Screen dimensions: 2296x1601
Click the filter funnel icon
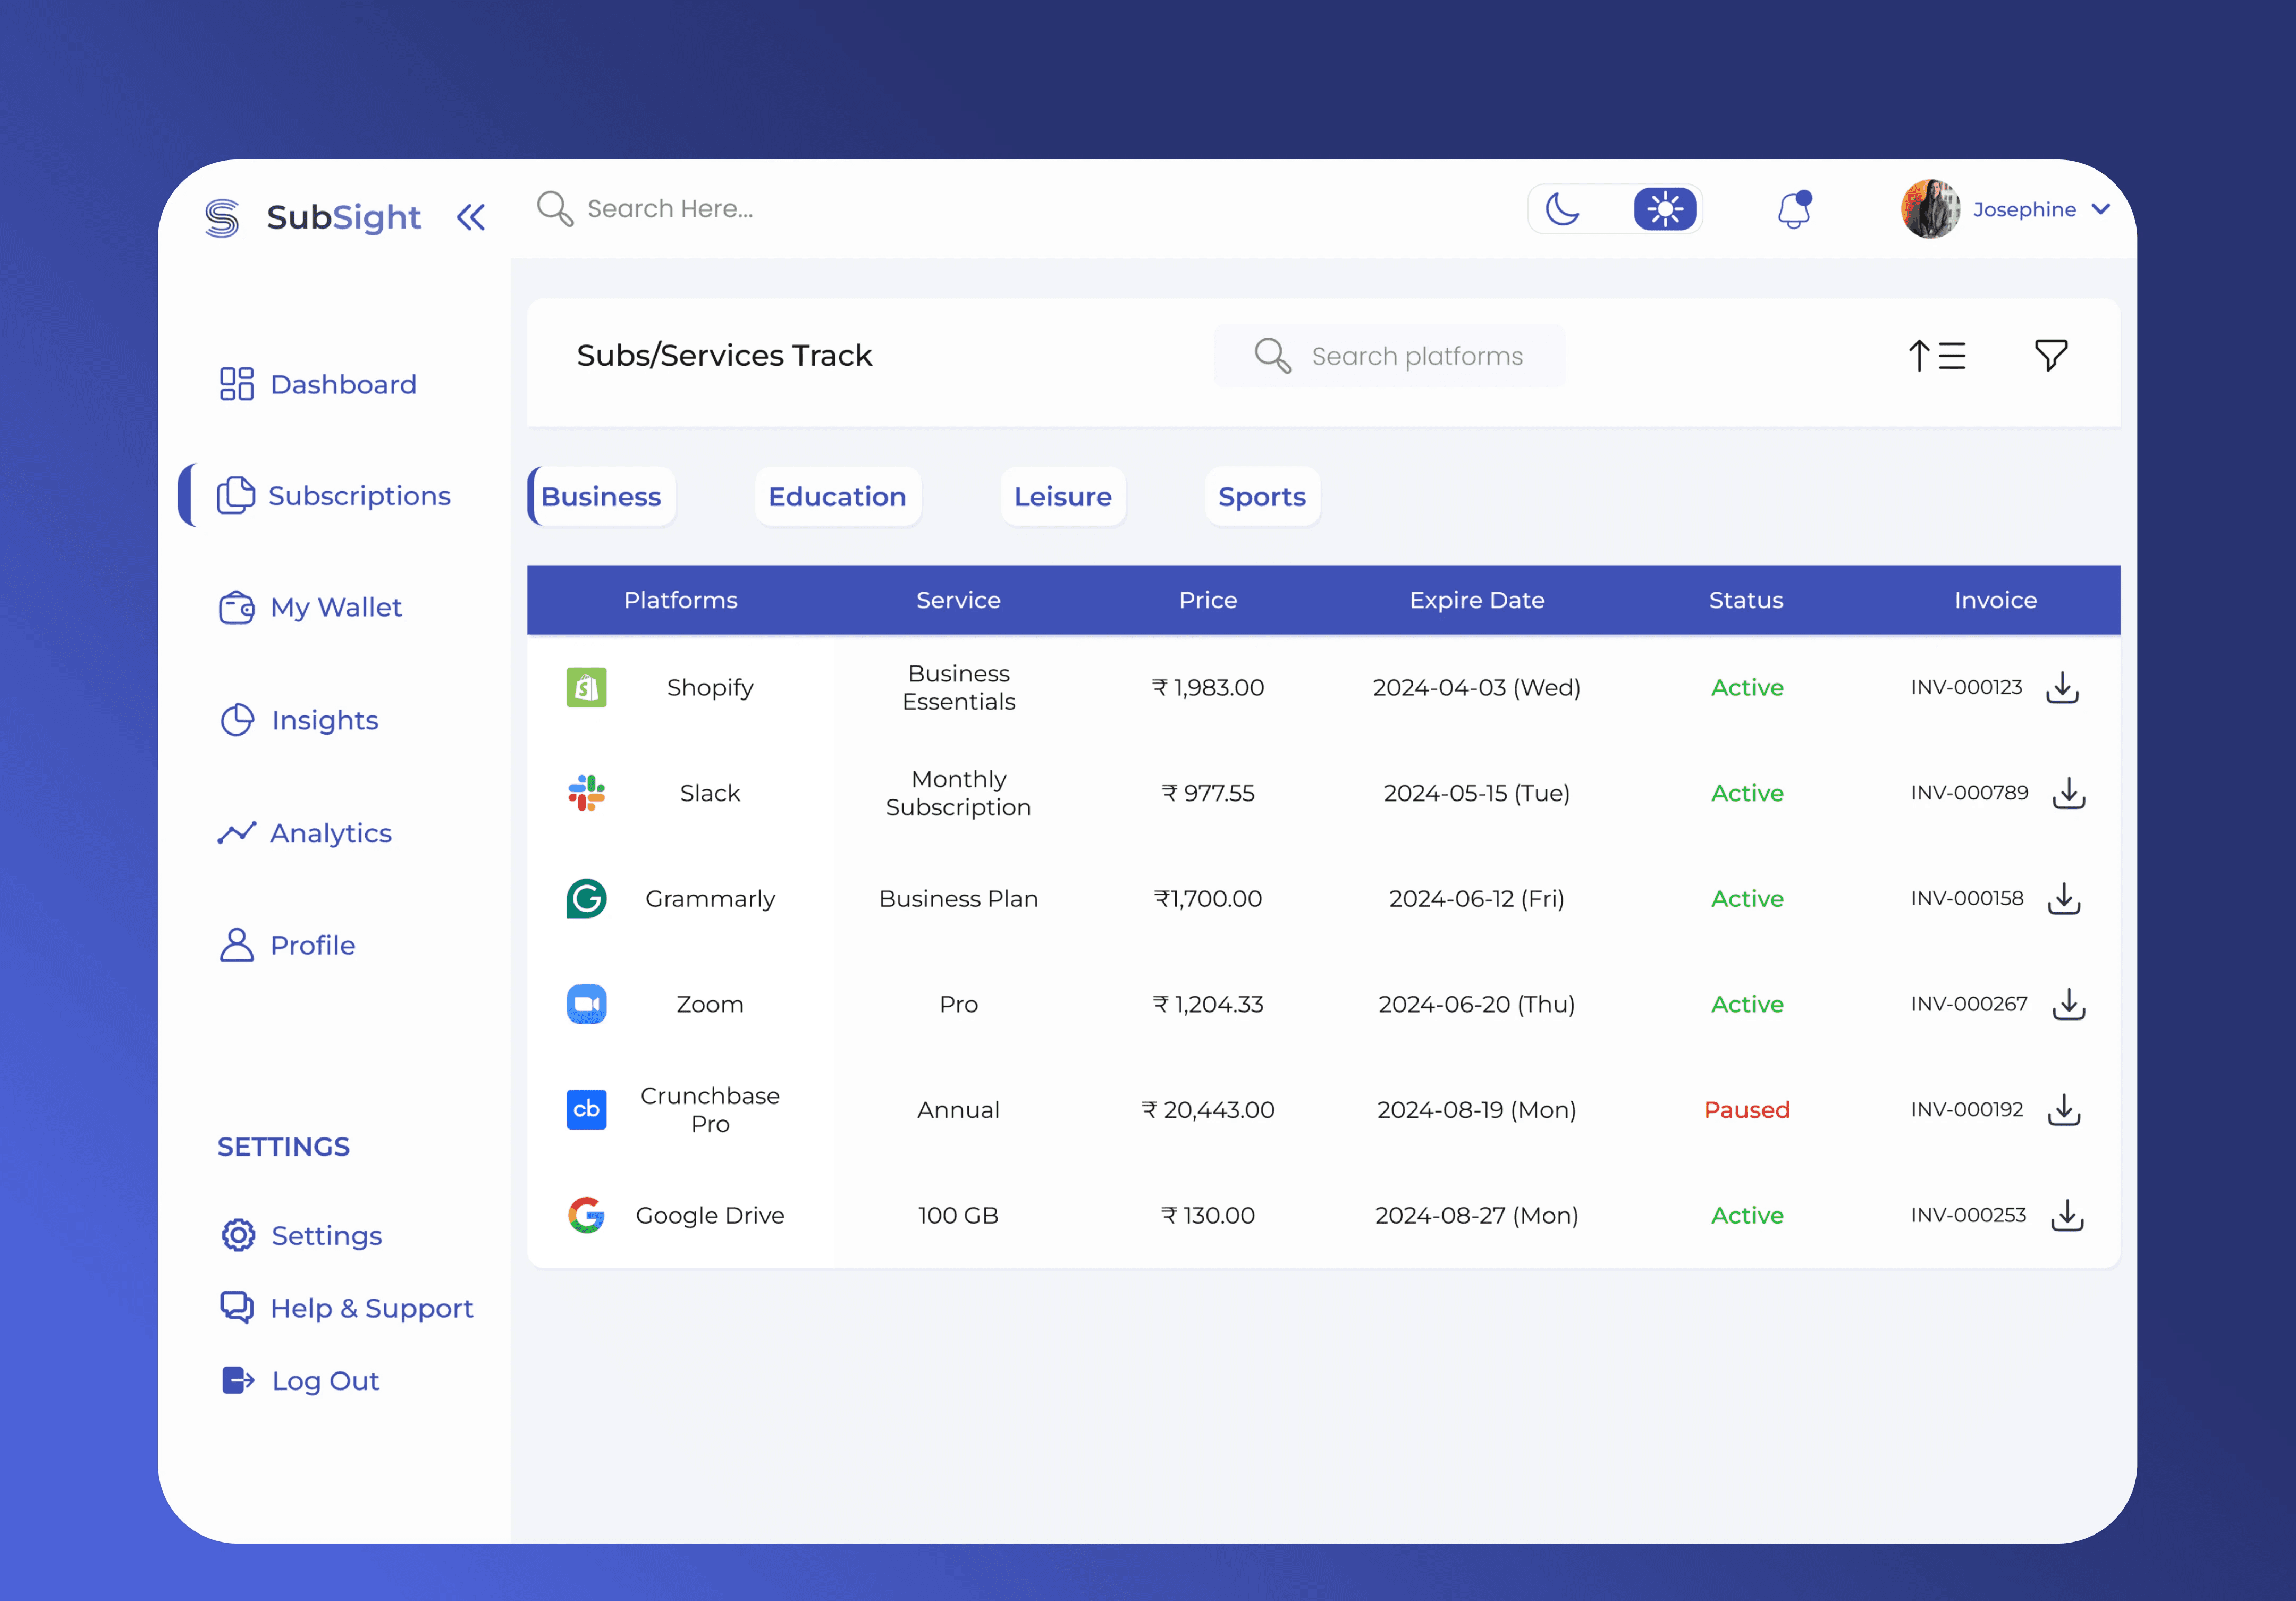pyautogui.click(x=2050, y=355)
